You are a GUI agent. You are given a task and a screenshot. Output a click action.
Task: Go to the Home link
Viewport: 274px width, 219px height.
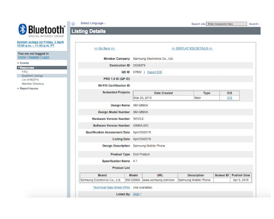[x=22, y=57]
